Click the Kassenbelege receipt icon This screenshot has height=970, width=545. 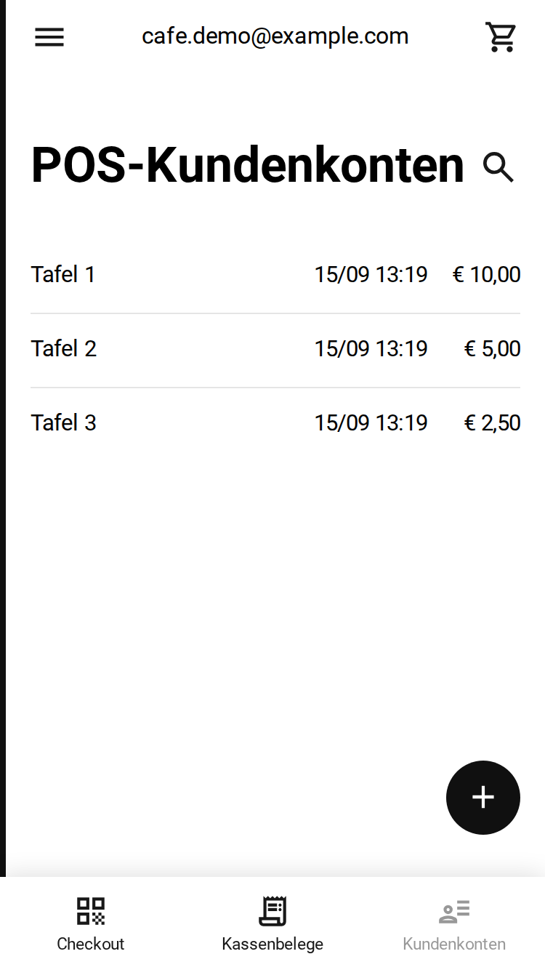click(x=272, y=911)
